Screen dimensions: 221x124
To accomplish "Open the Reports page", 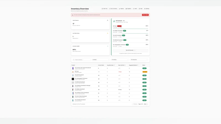I will click(x=121, y=9).
